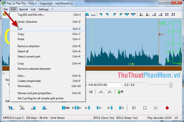
Task: Click the loop selection playback icon
Action: pyautogui.click(x=66, y=108)
